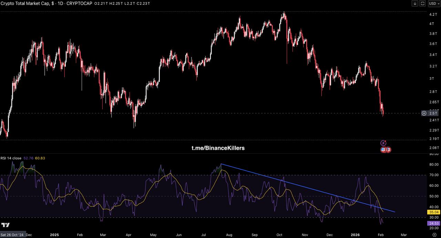This screenshot has height=238, width=441.
Task: Click the down arrow button near USD
Action: click(415, 3)
